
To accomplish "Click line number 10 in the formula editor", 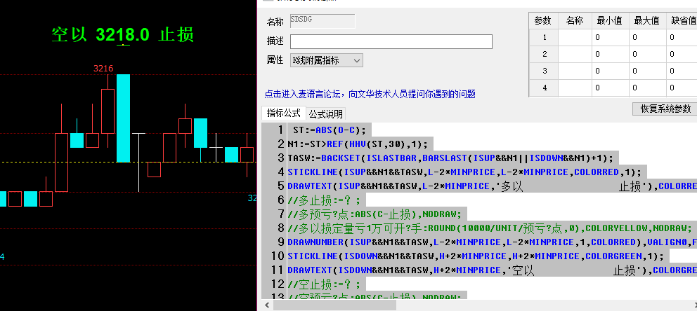I will (x=274, y=256).
